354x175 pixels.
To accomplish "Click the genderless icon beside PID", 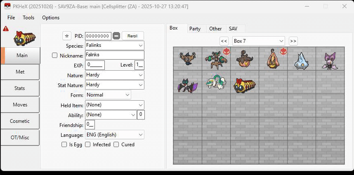I will (116, 36).
